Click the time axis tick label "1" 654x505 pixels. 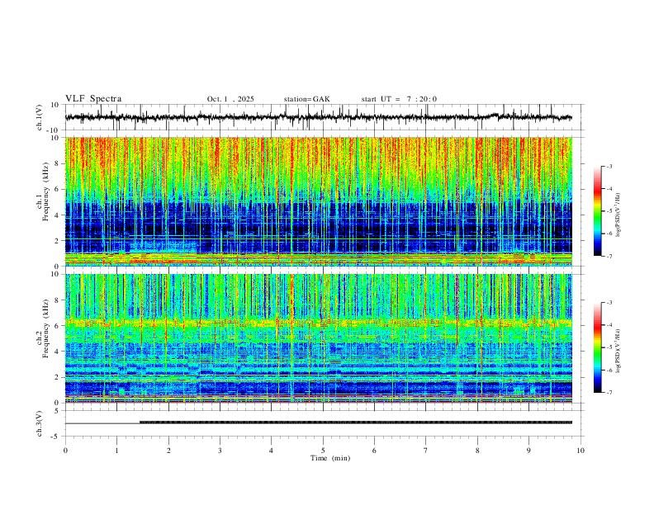click(116, 451)
